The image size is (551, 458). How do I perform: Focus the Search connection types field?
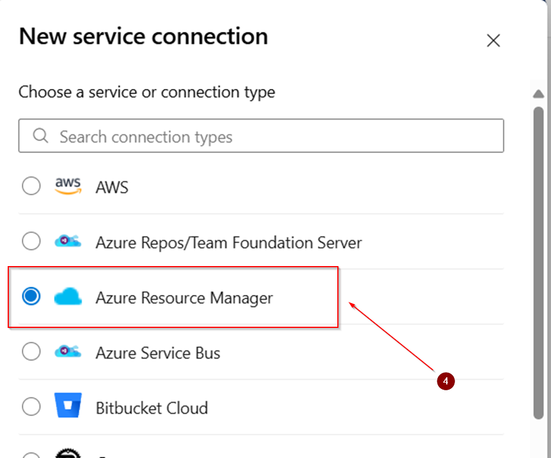261,135
